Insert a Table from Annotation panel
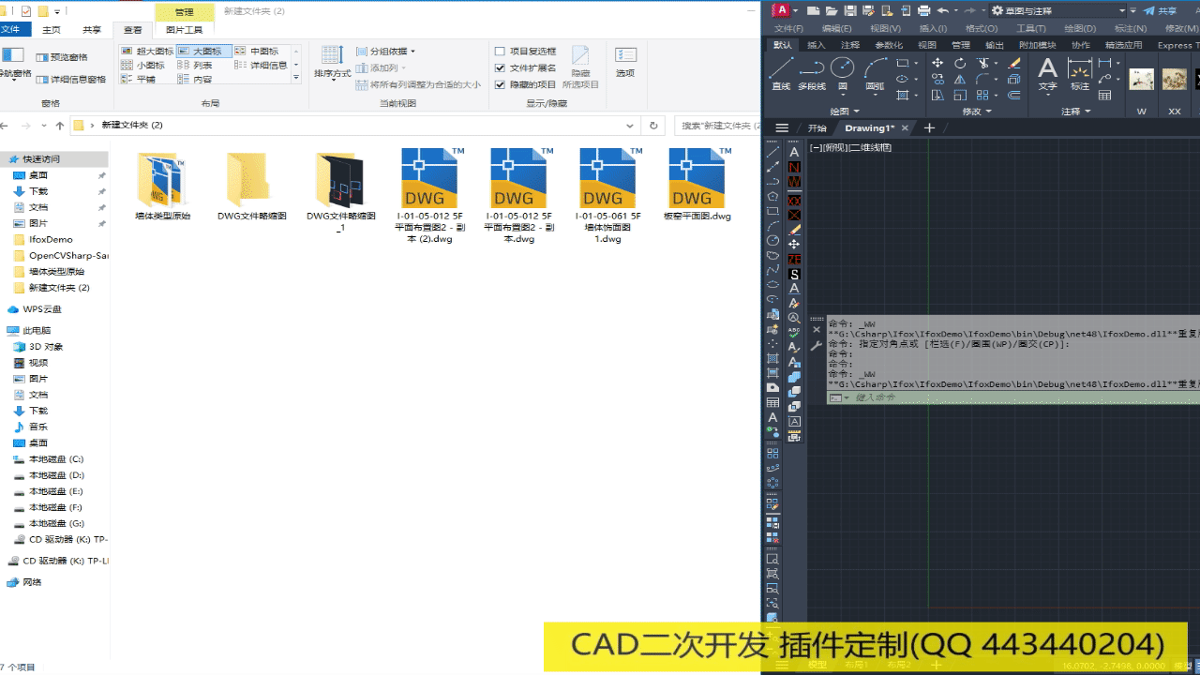Viewport: 1200px width, 675px height. click(x=1105, y=95)
